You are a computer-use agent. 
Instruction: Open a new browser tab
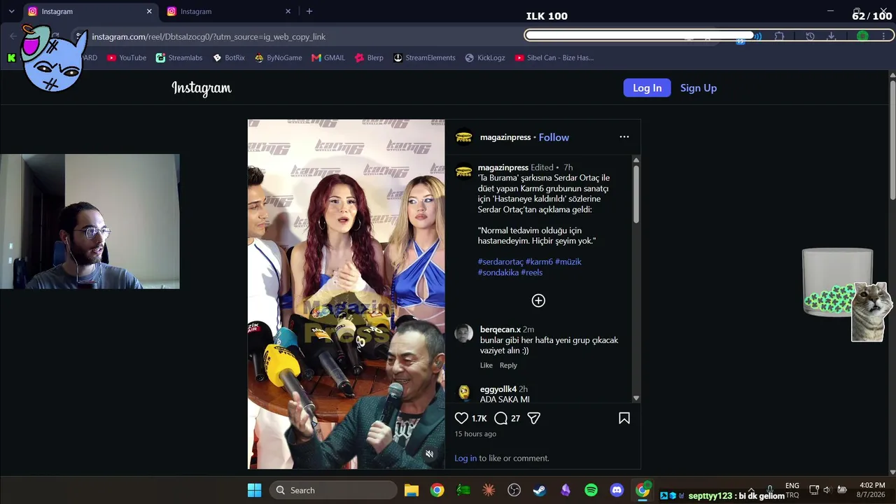tap(309, 11)
